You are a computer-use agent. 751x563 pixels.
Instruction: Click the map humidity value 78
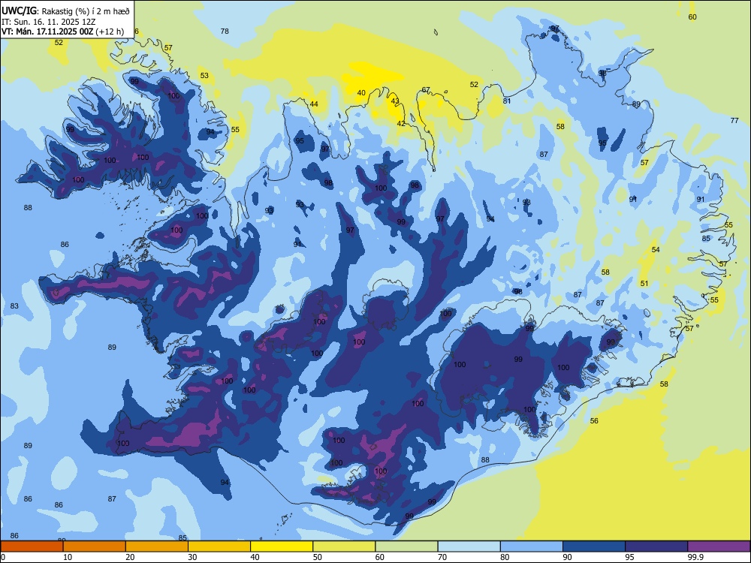coord(225,31)
